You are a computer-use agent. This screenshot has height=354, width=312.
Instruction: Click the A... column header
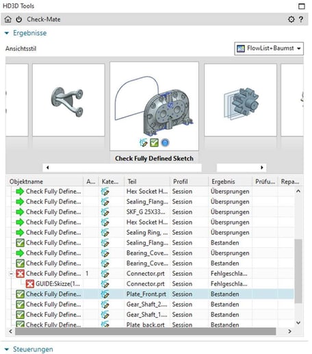point(91,181)
